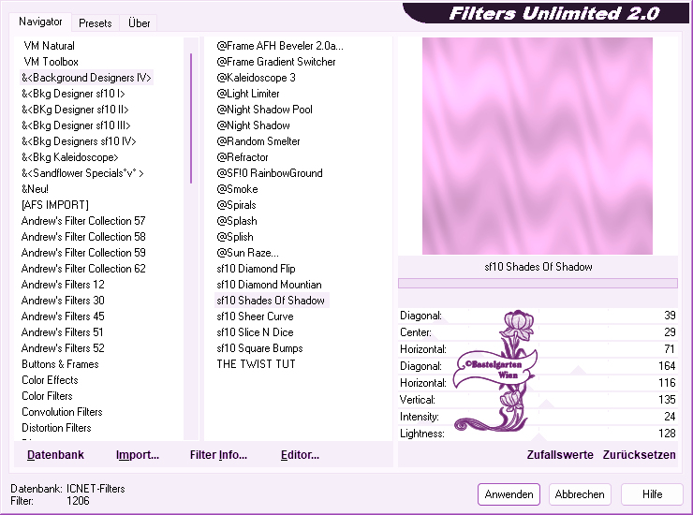Click Zufallswerte to randomize values
This screenshot has height=515, width=693.
click(x=560, y=455)
